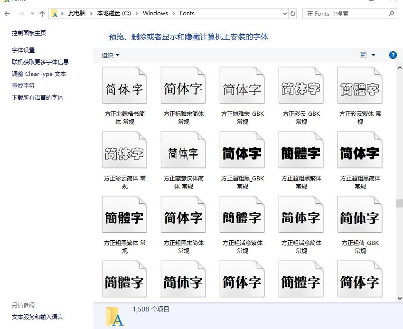Select font 方正粗活意简体 常规
This screenshot has height=329, width=403.
click(x=301, y=225)
